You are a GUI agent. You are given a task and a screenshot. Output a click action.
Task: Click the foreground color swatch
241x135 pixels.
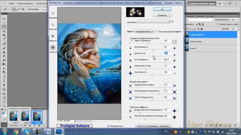point(3,113)
